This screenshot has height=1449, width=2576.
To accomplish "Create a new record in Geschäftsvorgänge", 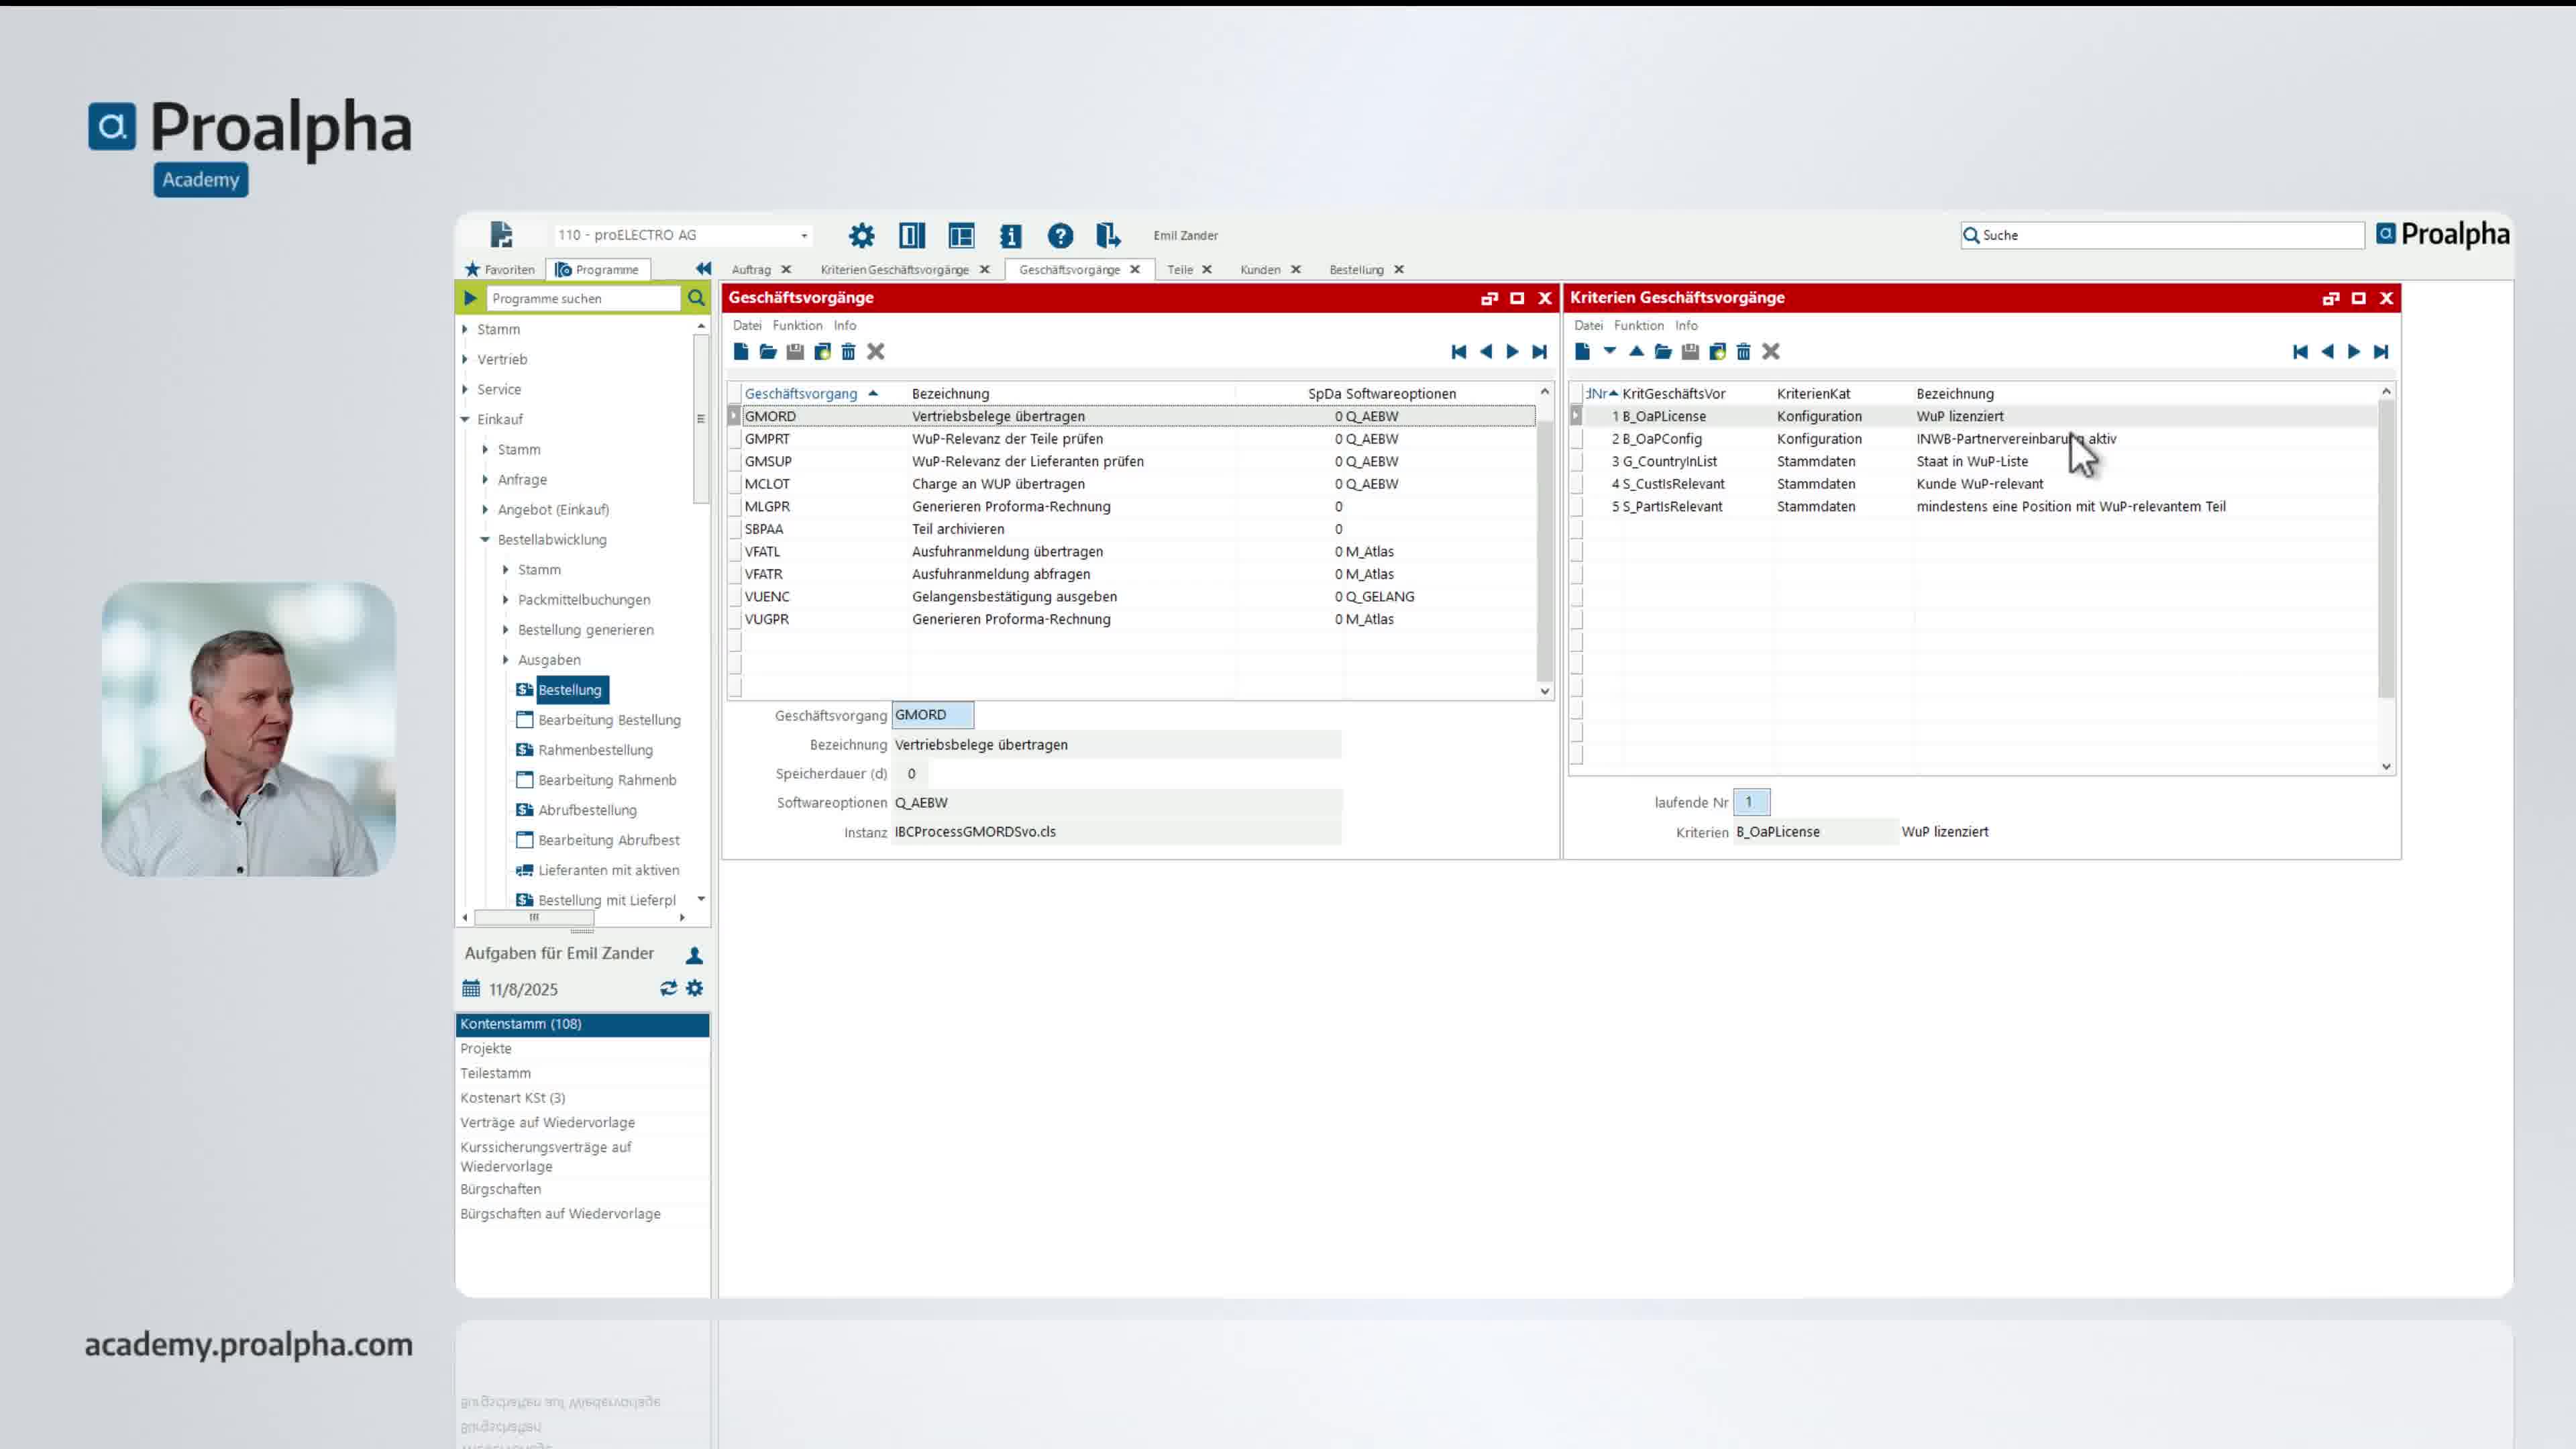I will [x=742, y=351].
